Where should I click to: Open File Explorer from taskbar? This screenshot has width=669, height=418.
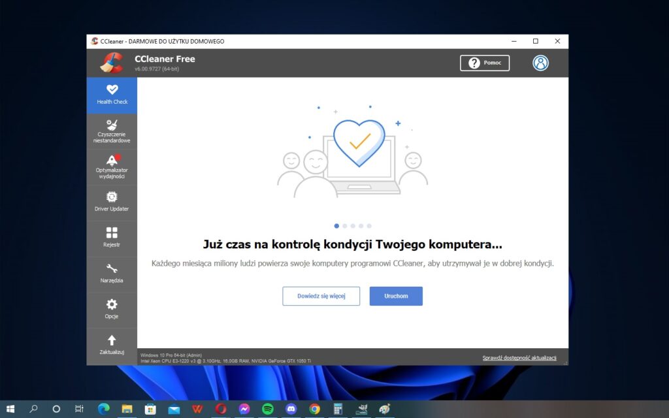(x=127, y=409)
